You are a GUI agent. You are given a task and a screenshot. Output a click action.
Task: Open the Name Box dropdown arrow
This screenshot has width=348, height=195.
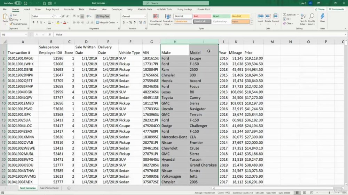(x=26, y=35)
